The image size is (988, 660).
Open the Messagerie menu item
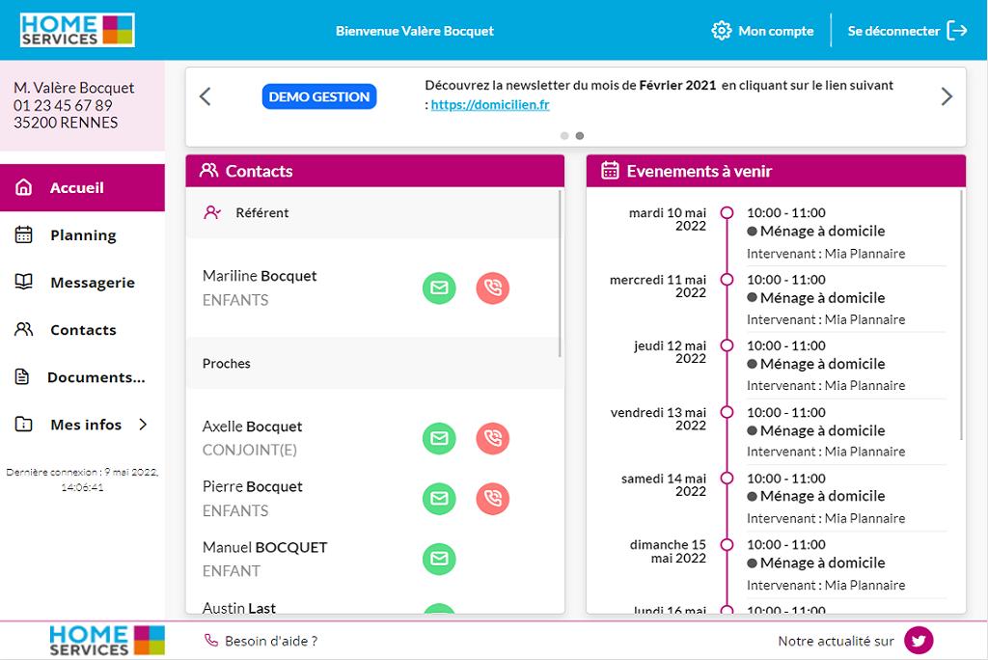click(x=83, y=283)
